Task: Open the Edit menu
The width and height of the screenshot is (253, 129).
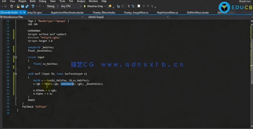Action: tap(4, 1)
